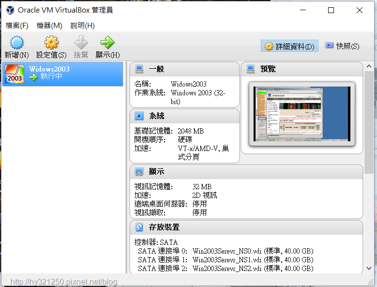Click the vertical scrollbar thumb
Image resolution: width=377 pixels, height=287 pixels.
[369, 122]
